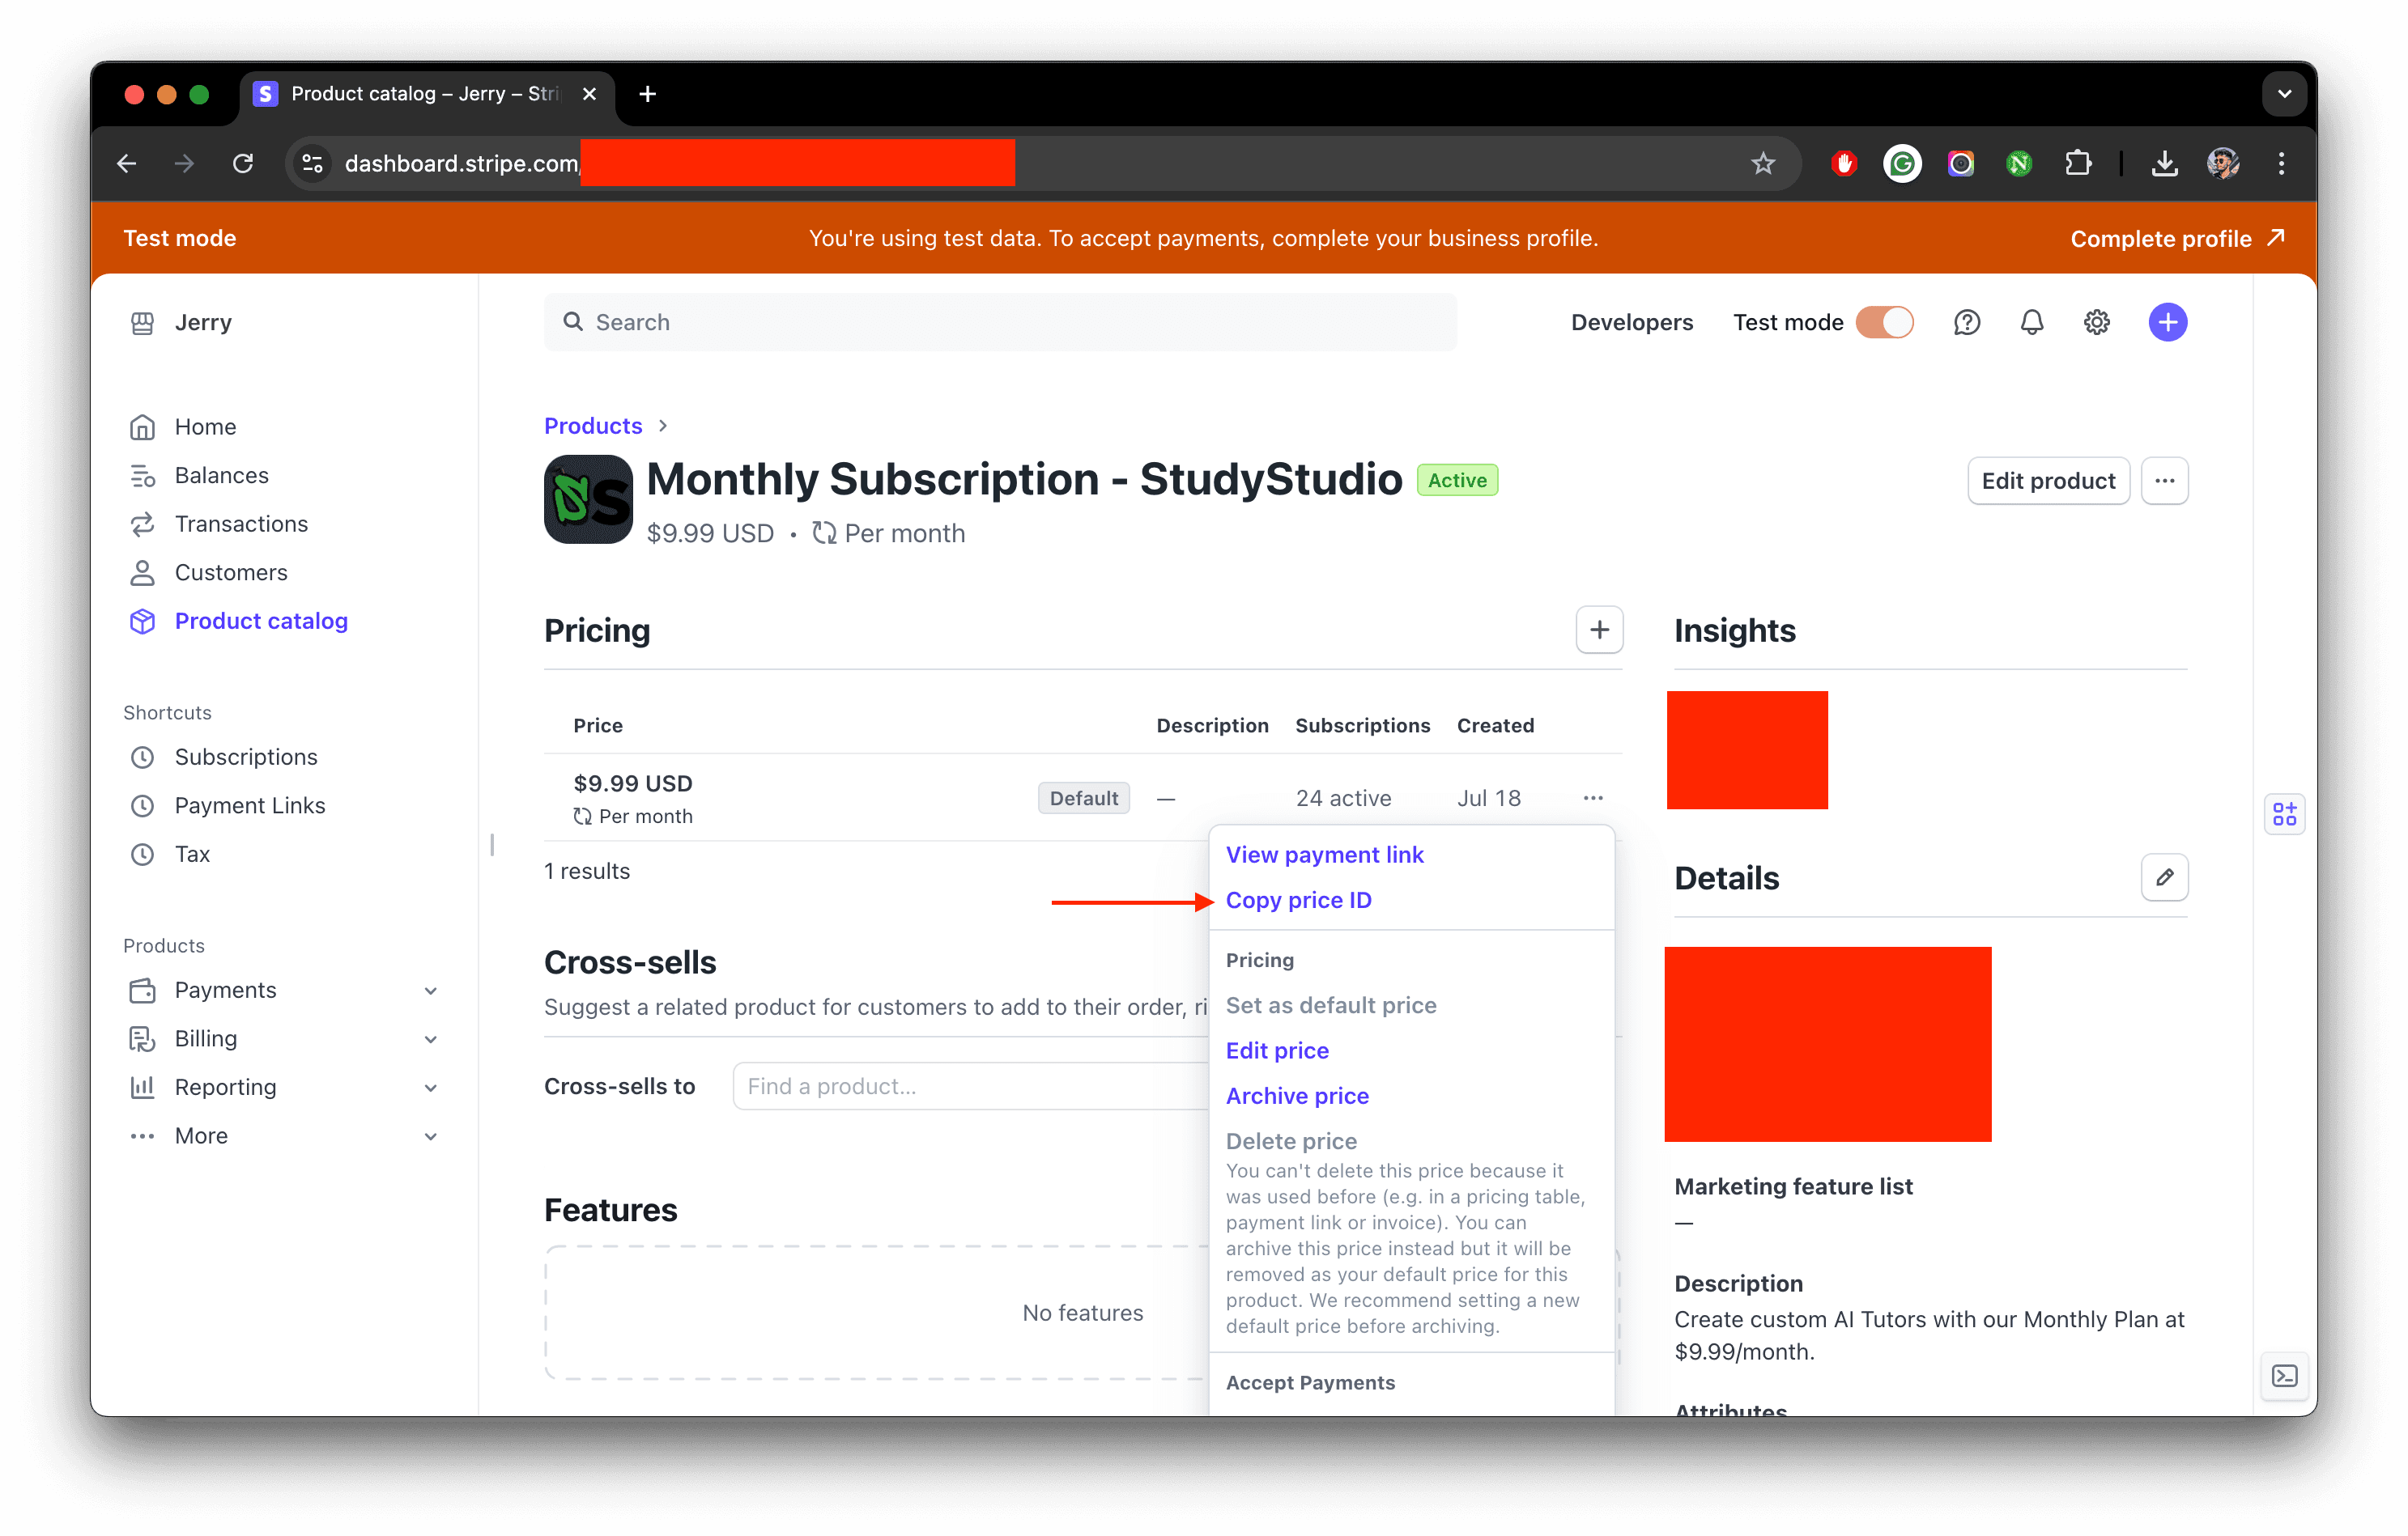Open the browser extensions puzzle icon
2408x1536 pixels.
[2078, 163]
